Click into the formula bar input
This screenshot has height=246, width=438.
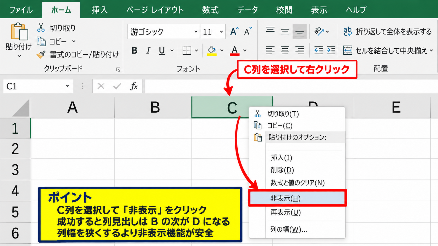point(291,86)
